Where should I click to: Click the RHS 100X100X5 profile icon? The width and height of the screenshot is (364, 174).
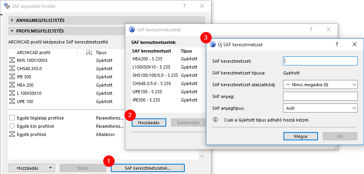click(x=11, y=60)
